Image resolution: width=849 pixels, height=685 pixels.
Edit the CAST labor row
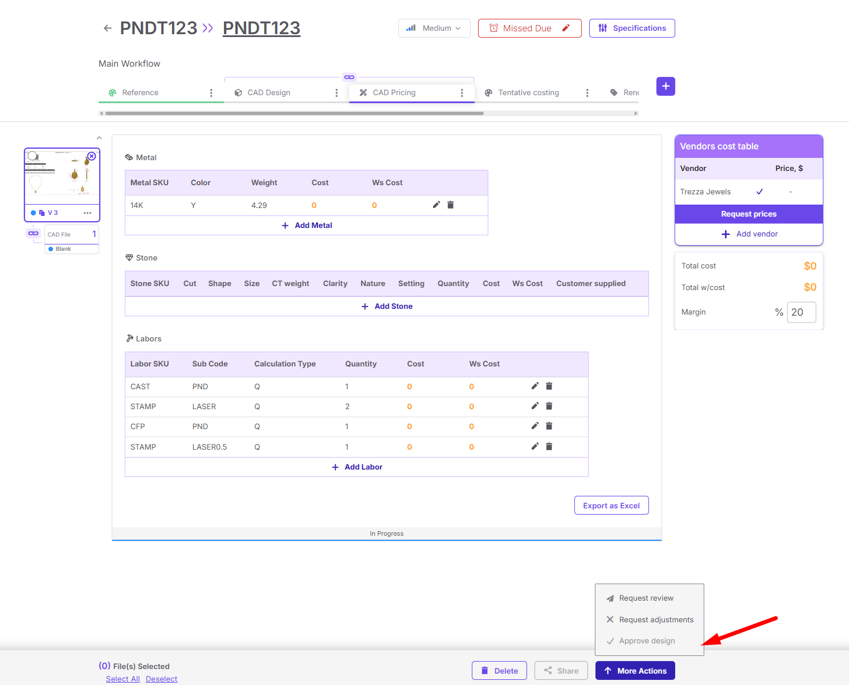pos(535,386)
